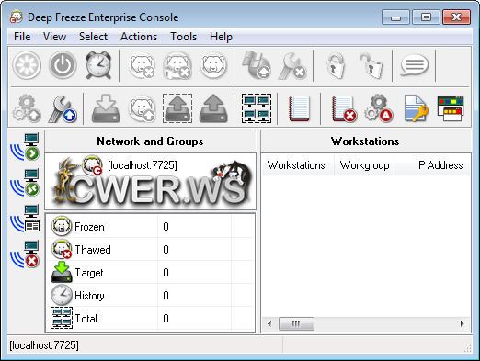Click the open padlock unlock icon
The image size is (480, 361).
[x=371, y=65]
